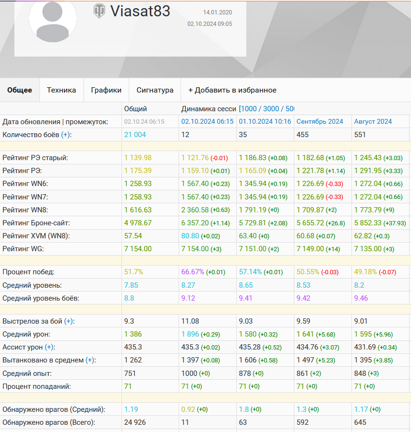Image resolution: width=411 pixels, height=432 pixels.
Task: Open the Техника tab
Action: pyautogui.click(x=61, y=90)
